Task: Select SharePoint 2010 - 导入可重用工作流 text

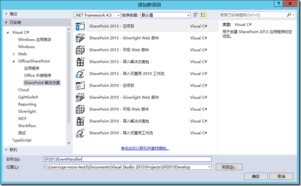Action: [121, 133]
